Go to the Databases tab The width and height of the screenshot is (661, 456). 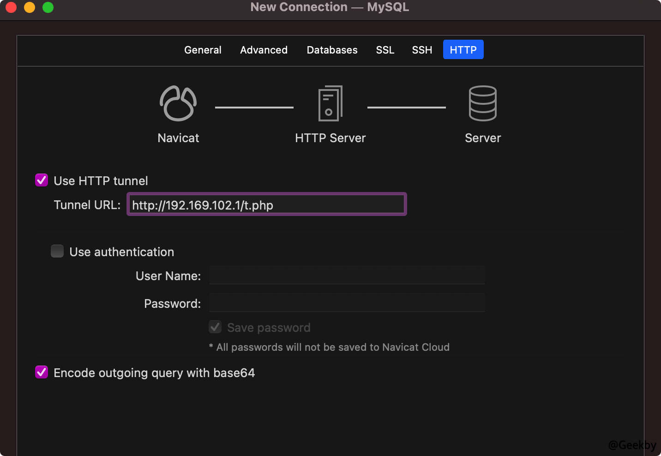332,50
